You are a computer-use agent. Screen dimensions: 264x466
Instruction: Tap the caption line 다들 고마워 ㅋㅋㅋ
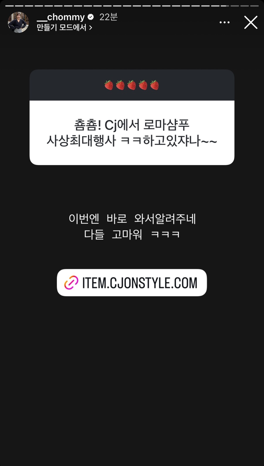click(x=132, y=234)
